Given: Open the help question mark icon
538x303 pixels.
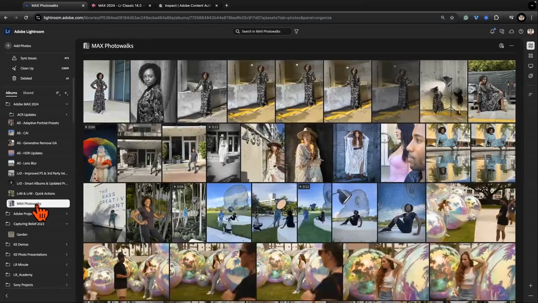Looking at the screenshot, I should (521, 31).
